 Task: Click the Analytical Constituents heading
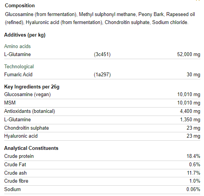(31, 148)
